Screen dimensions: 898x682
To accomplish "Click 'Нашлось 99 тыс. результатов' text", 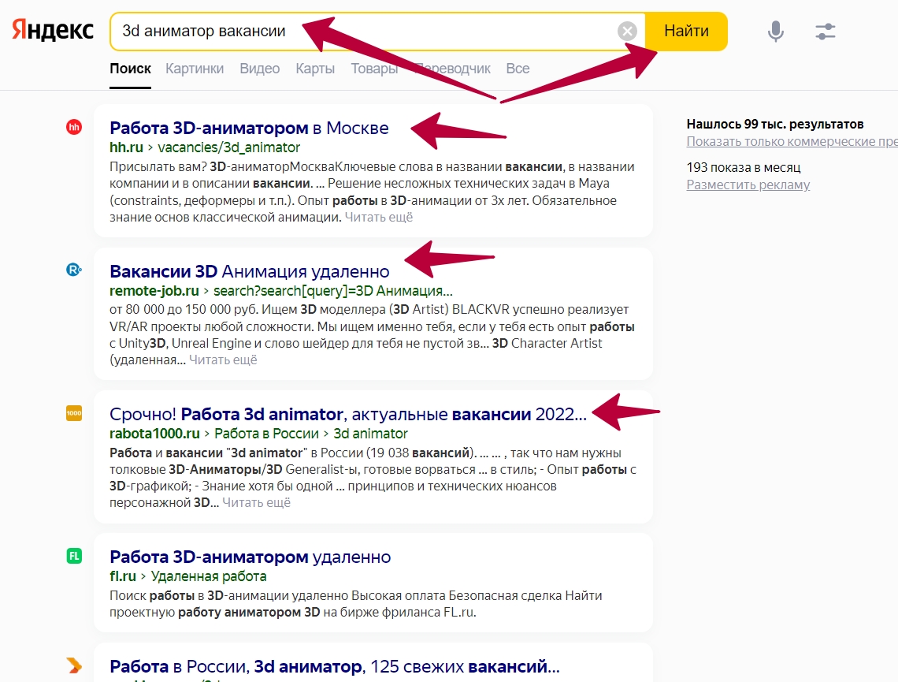I will (775, 124).
